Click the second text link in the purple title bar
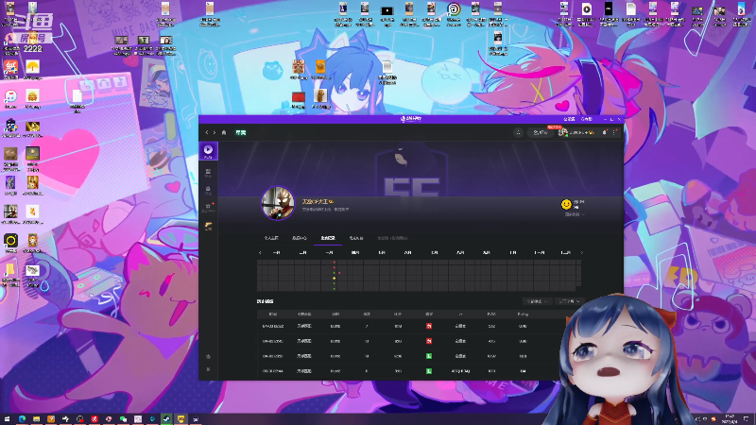The width and height of the screenshot is (756, 425). [586, 119]
